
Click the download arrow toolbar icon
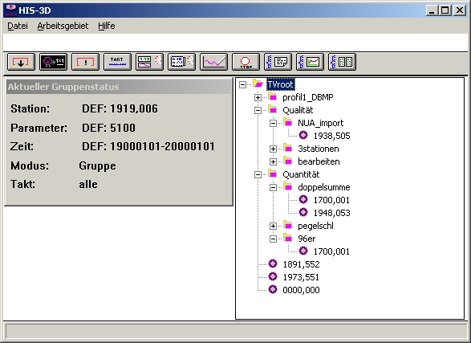(21, 62)
